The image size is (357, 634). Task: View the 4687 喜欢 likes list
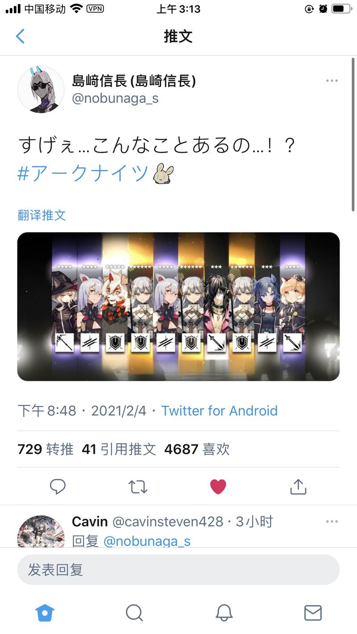(x=197, y=449)
